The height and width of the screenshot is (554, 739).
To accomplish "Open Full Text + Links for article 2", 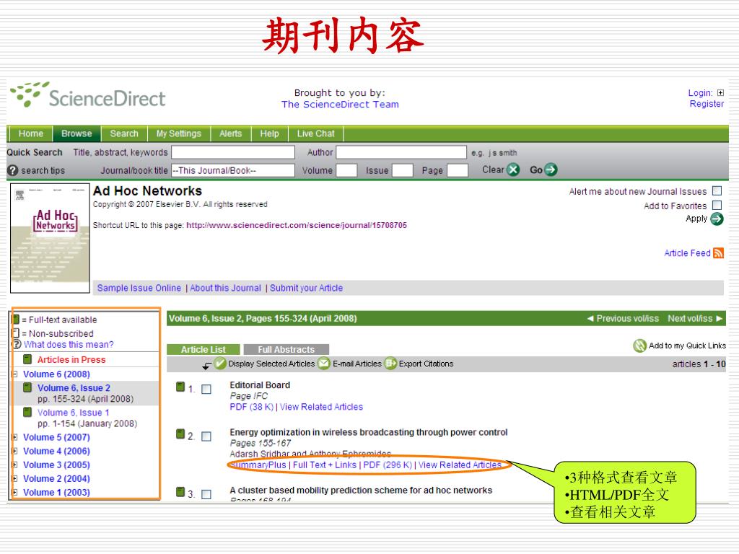I will point(325,465).
